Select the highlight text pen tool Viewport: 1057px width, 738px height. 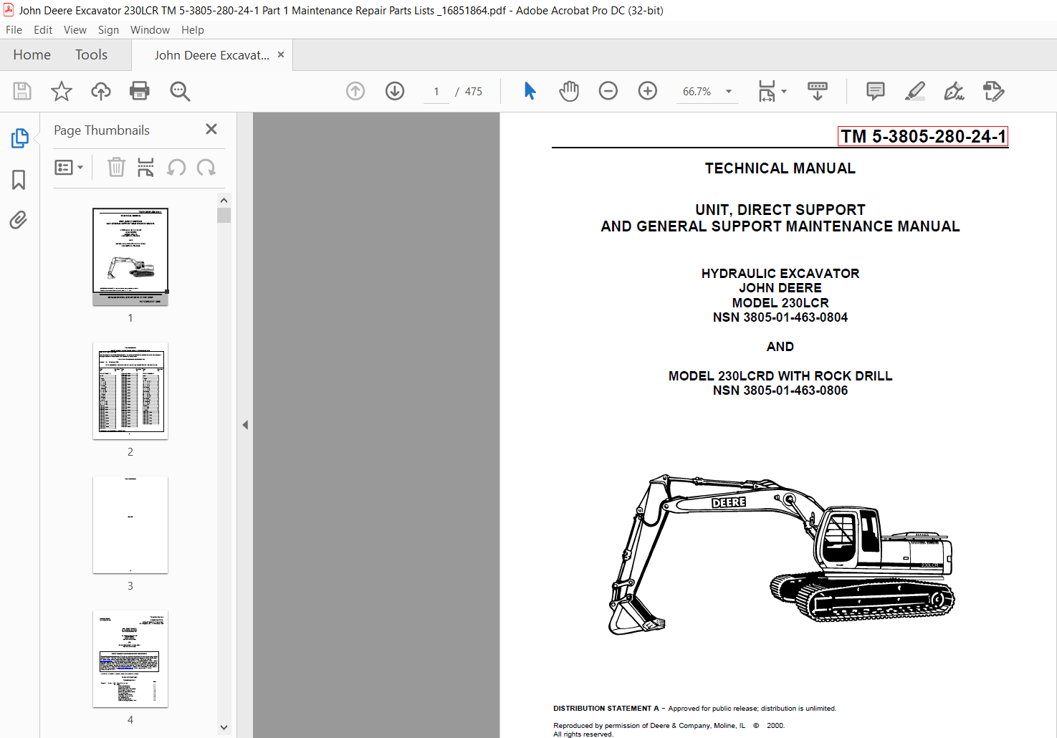pos(915,91)
